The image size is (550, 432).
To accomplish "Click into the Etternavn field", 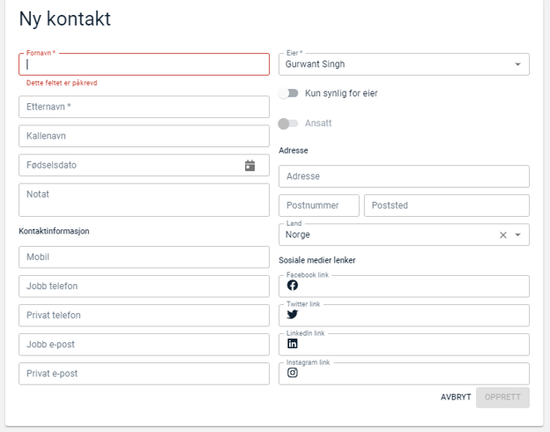I will coord(144,107).
